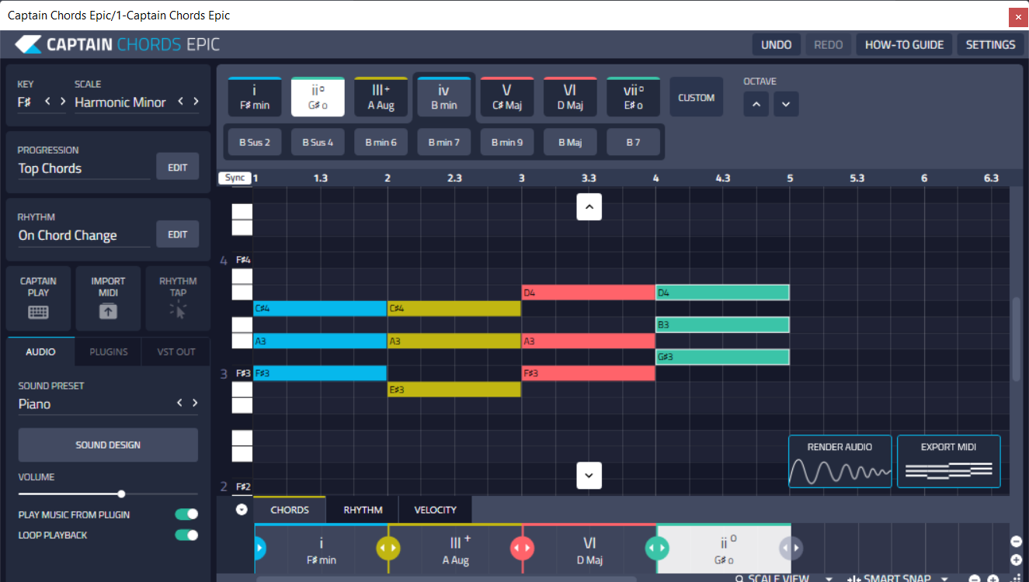Image resolution: width=1029 pixels, height=582 pixels.
Task: Choose the B Sus 4 variation
Action: click(x=318, y=142)
